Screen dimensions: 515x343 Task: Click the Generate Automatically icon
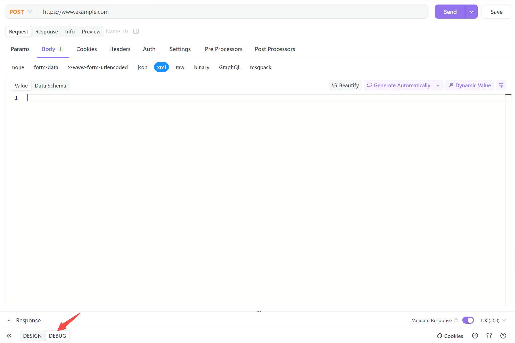369,85
